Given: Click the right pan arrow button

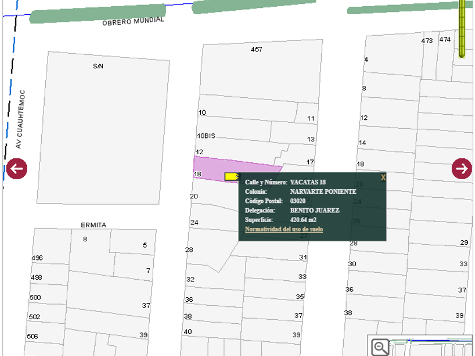Looking at the screenshot, I should [461, 168].
